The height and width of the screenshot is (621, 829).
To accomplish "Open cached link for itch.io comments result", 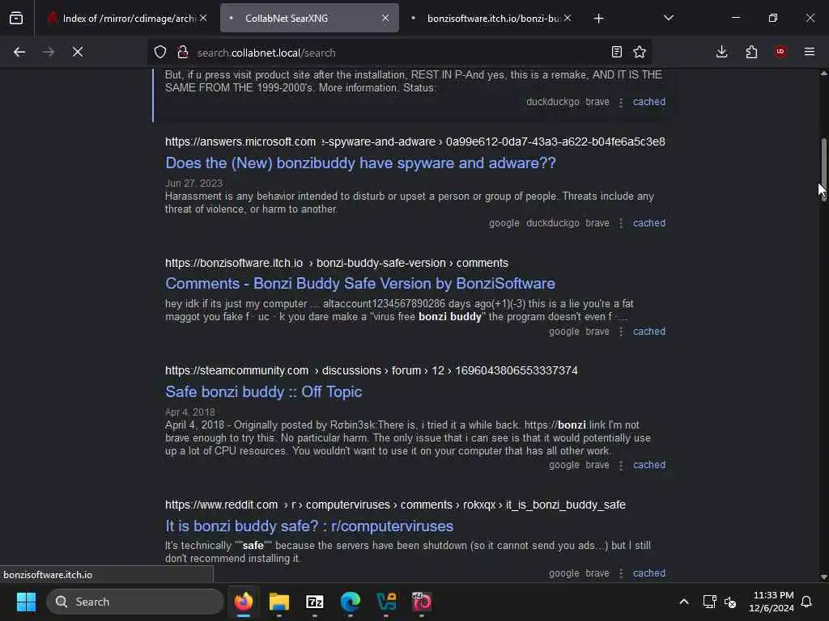I will click(x=648, y=331).
